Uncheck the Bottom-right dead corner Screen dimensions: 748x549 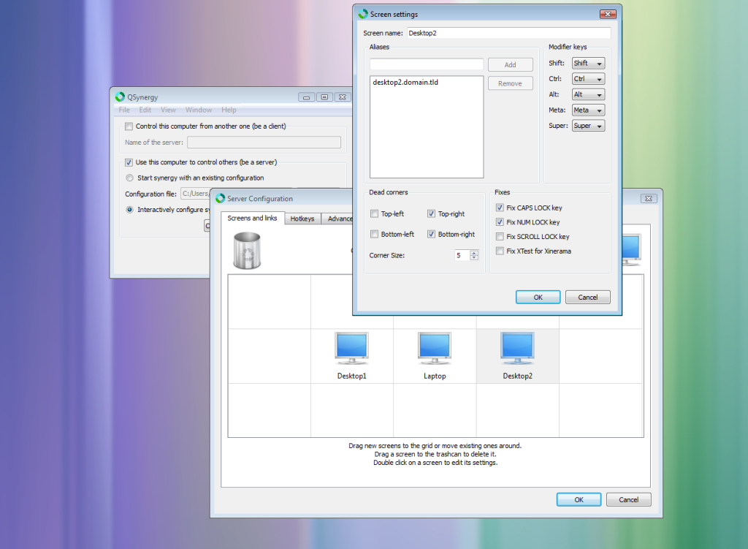pyautogui.click(x=431, y=234)
